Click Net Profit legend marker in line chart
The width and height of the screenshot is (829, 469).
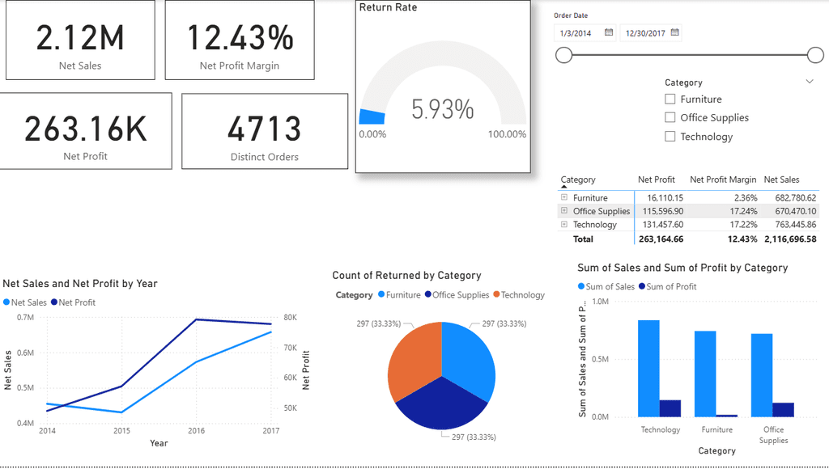(54, 302)
